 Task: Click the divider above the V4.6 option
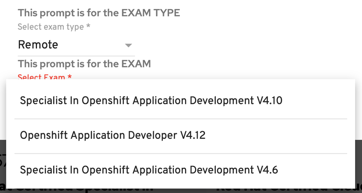tap(181, 154)
